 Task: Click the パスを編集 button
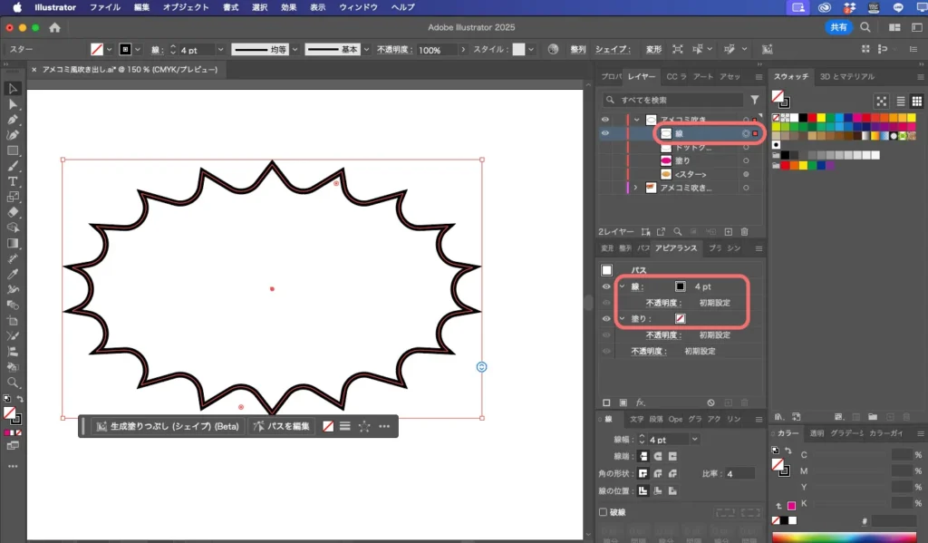(282, 426)
